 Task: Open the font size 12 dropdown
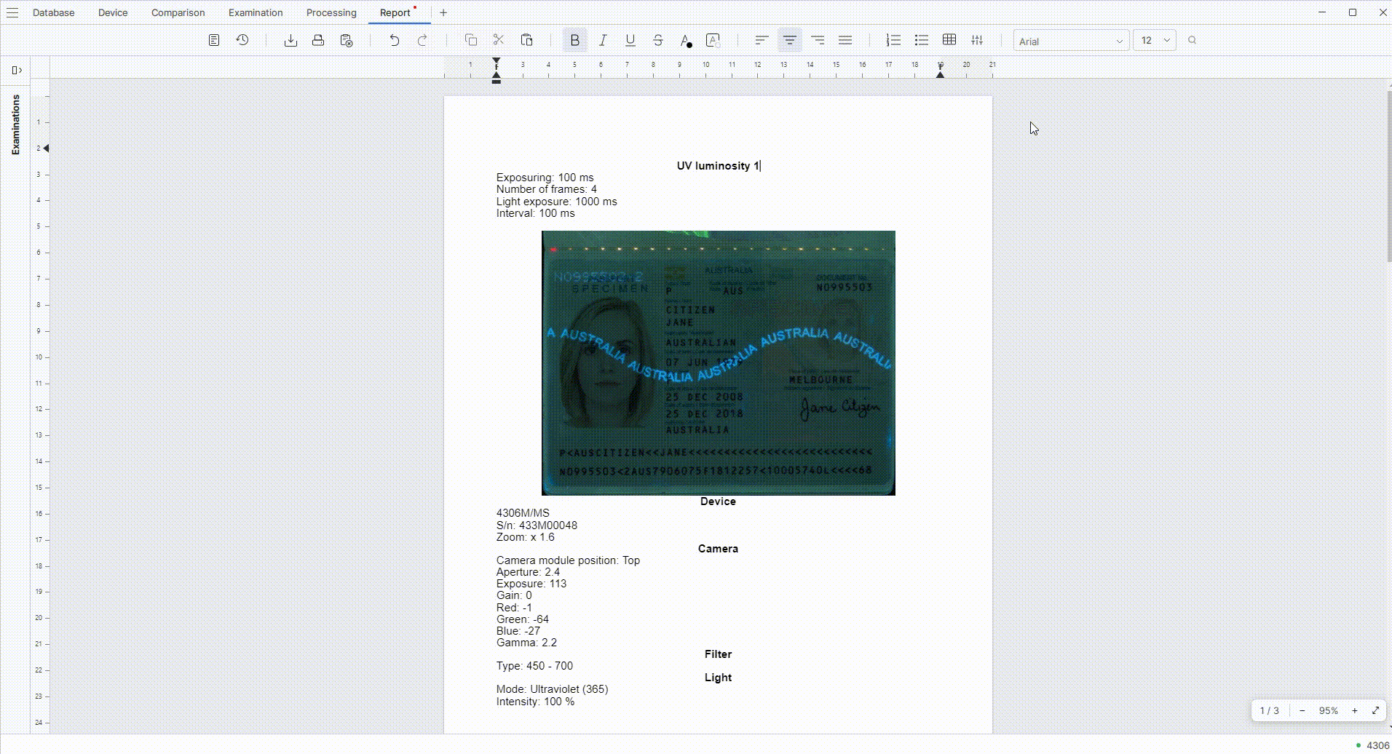(x=1155, y=41)
